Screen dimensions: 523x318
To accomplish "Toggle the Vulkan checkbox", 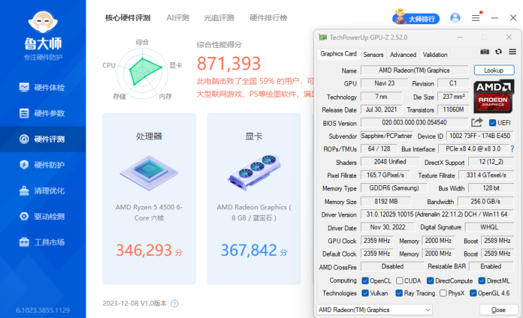I will click(x=365, y=293).
